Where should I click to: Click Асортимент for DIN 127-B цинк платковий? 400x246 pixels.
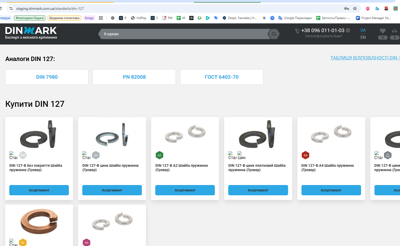258,190
